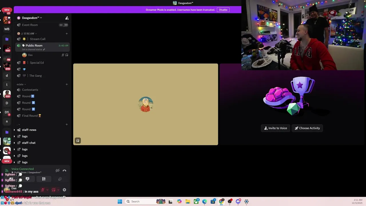This screenshot has width=366, height=206.
Task: Add a channel to the category above staff-news
Action: [67, 124]
